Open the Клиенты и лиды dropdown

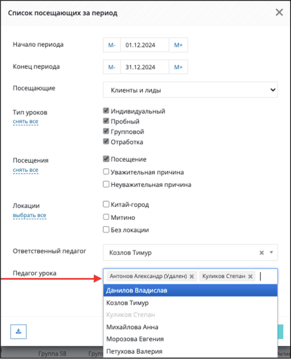point(190,90)
